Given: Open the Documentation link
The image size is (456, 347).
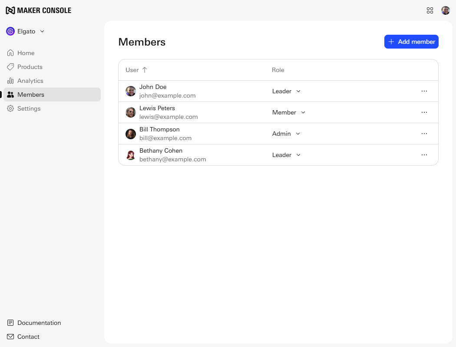Looking at the screenshot, I should [x=39, y=323].
